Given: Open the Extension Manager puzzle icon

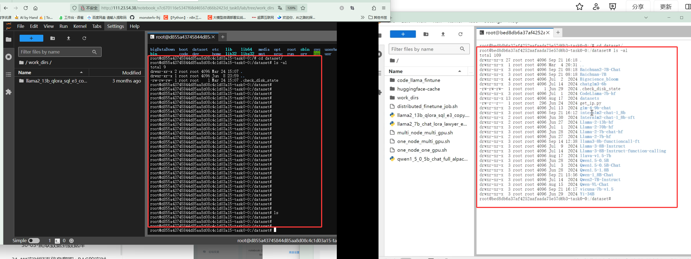Looking at the screenshot, I should point(9,92).
